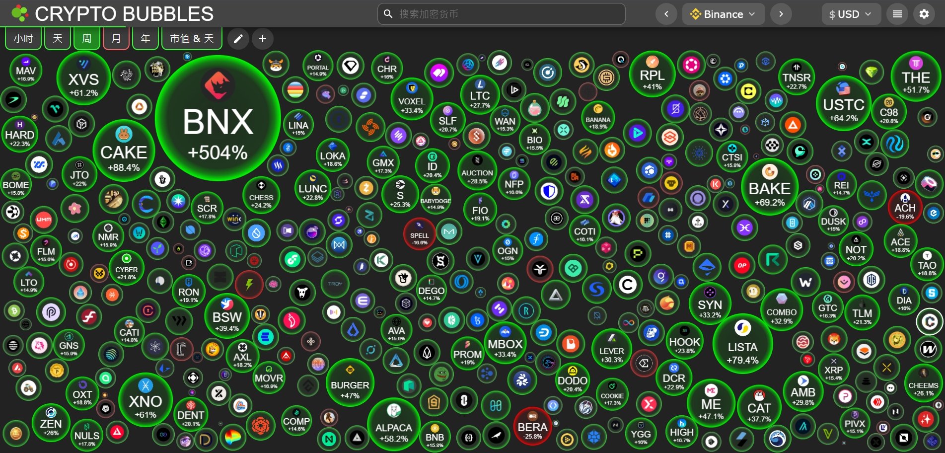
Task: Click the Crypto Bubbles logo icon
Action: pyautogui.click(x=19, y=13)
